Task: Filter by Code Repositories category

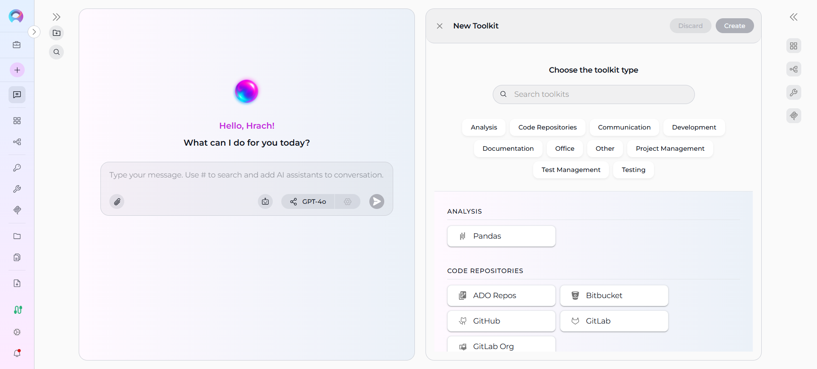Action: [x=547, y=127]
